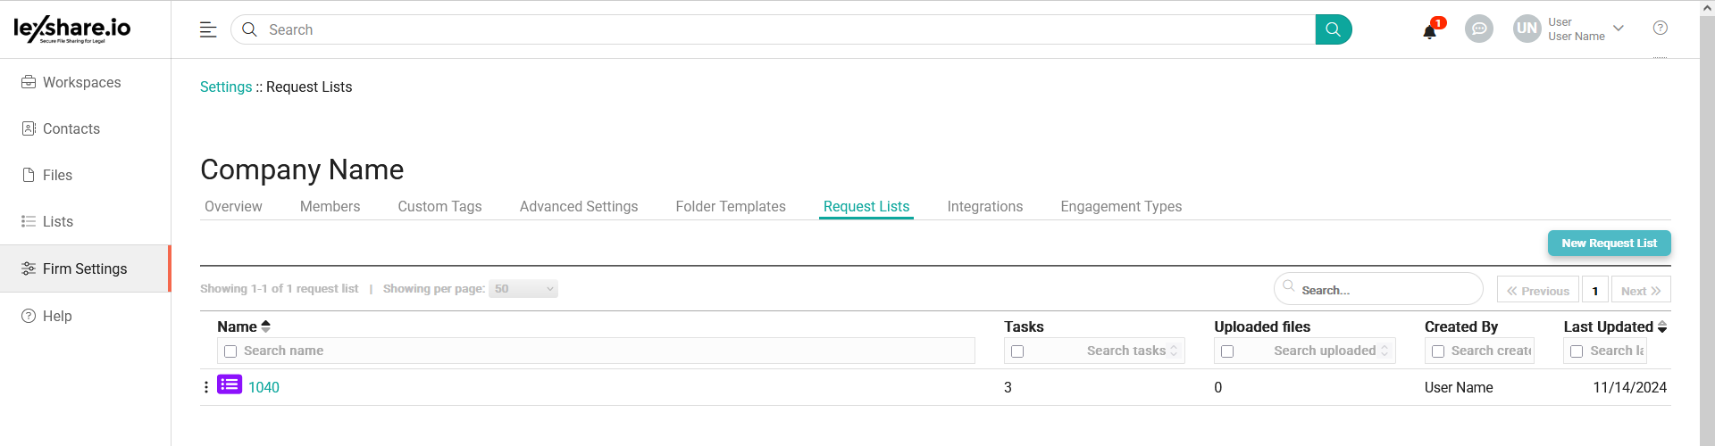Open the chat messages icon
Screen dimensions: 1715x446
click(x=1479, y=29)
